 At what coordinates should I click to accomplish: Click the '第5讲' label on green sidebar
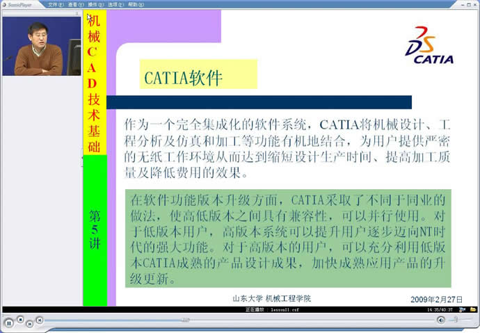(x=95, y=229)
